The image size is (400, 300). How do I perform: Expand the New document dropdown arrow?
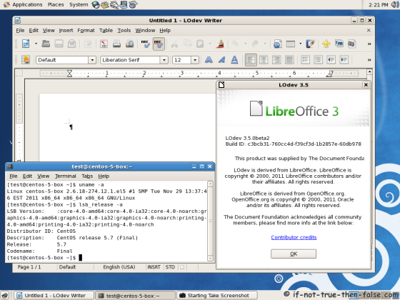(36, 44)
